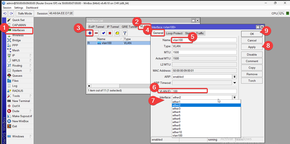Click the red minus Remove icon
Screen dimensions: 290x144
click(x=96, y=33)
